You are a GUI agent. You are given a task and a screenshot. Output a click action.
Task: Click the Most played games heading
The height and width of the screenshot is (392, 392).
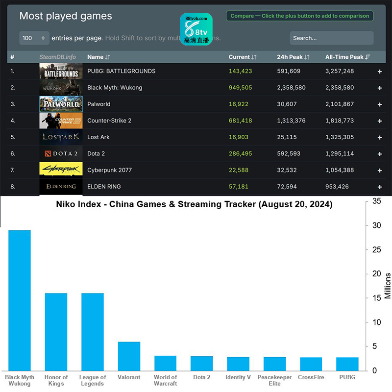tap(66, 16)
